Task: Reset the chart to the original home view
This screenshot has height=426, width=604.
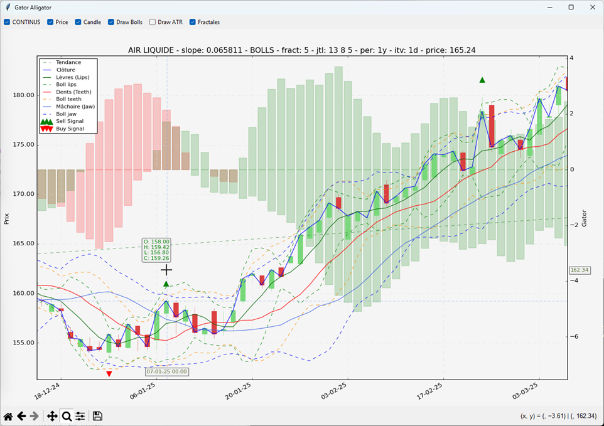Action: 8,416
